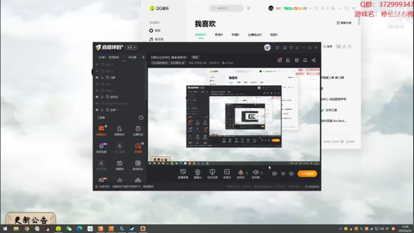Click the orange 关闭直播 button
Screen dimensions: 414x233
(307, 173)
